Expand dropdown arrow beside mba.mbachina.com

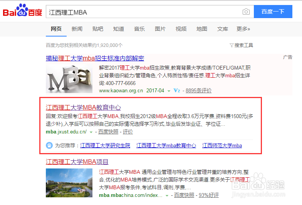coord(167,196)
